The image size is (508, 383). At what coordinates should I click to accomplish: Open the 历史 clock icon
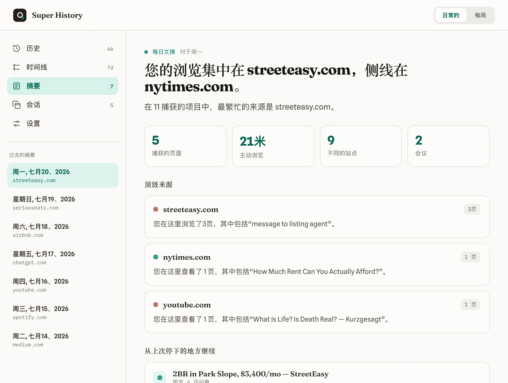(17, 48)
